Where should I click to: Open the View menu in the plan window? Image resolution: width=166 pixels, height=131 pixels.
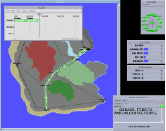tap(19, 11)
